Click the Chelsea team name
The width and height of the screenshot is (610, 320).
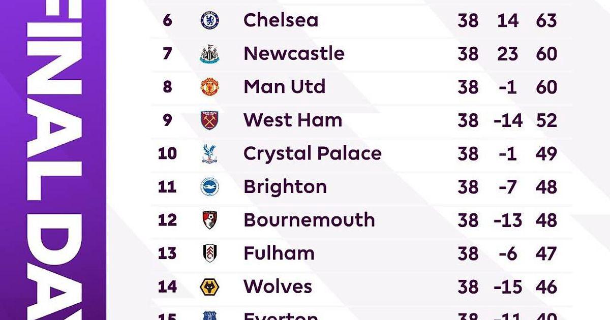[281, 20]
